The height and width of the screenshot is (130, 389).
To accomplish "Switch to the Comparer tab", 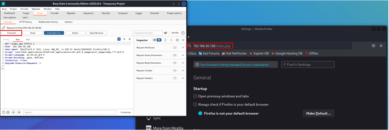I will (123, 13).
